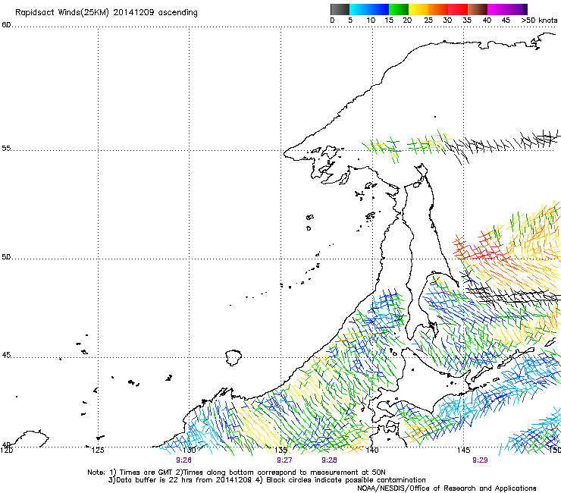Select the 9:26 pass time label
Image resolution: width=561 pixels, height=493 pixels.
click(x=183, y=460)
